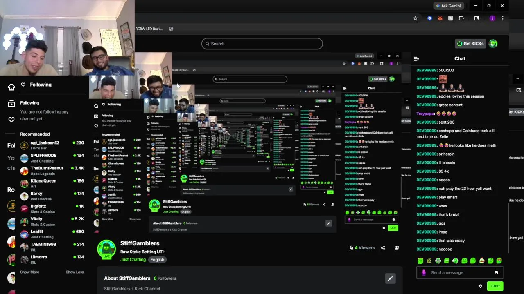Click the red orange extension icon

pyautogui.click(x=440, y=18)
